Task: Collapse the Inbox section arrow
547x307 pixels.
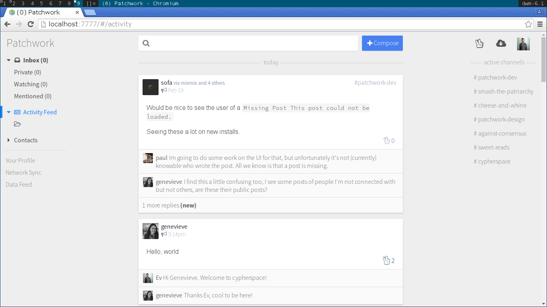Action: [9, 60]
